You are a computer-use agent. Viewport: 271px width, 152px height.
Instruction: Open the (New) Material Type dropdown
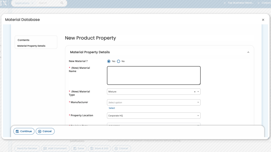198,92
